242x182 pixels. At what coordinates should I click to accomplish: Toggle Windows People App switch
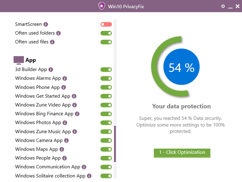click(x=106, y=158)
